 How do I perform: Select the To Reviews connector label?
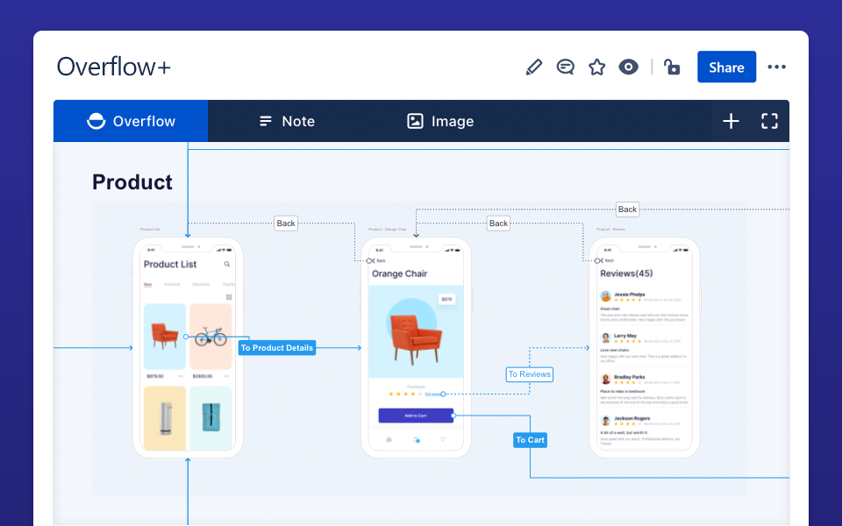[x=530, y=374]
